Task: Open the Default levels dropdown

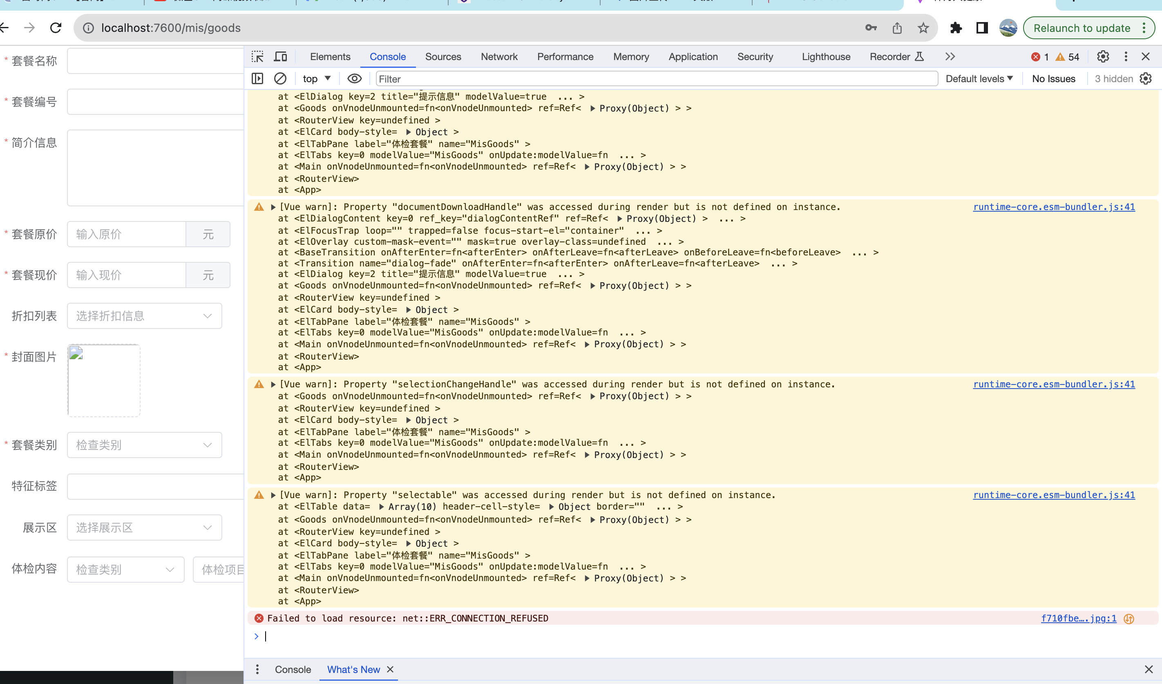Action: point(979,79)
